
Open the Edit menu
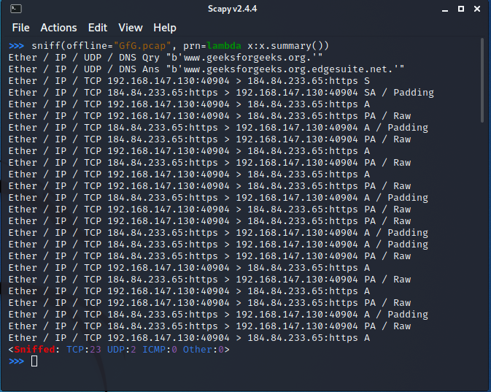(97, 28)
